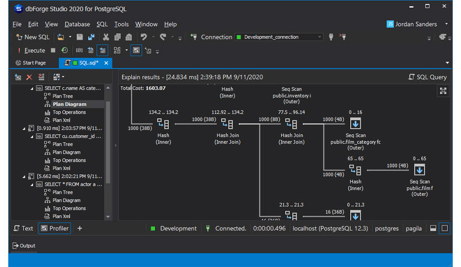This screenshot has height=267, width=461.
Task: Open the SQL menu
Action: pyautogui.click(x=102, y=24)
